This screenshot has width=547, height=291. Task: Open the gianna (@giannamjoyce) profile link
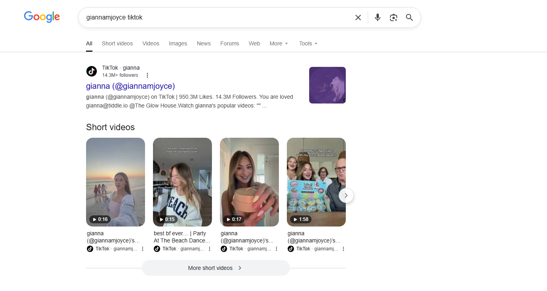(130, 86)
